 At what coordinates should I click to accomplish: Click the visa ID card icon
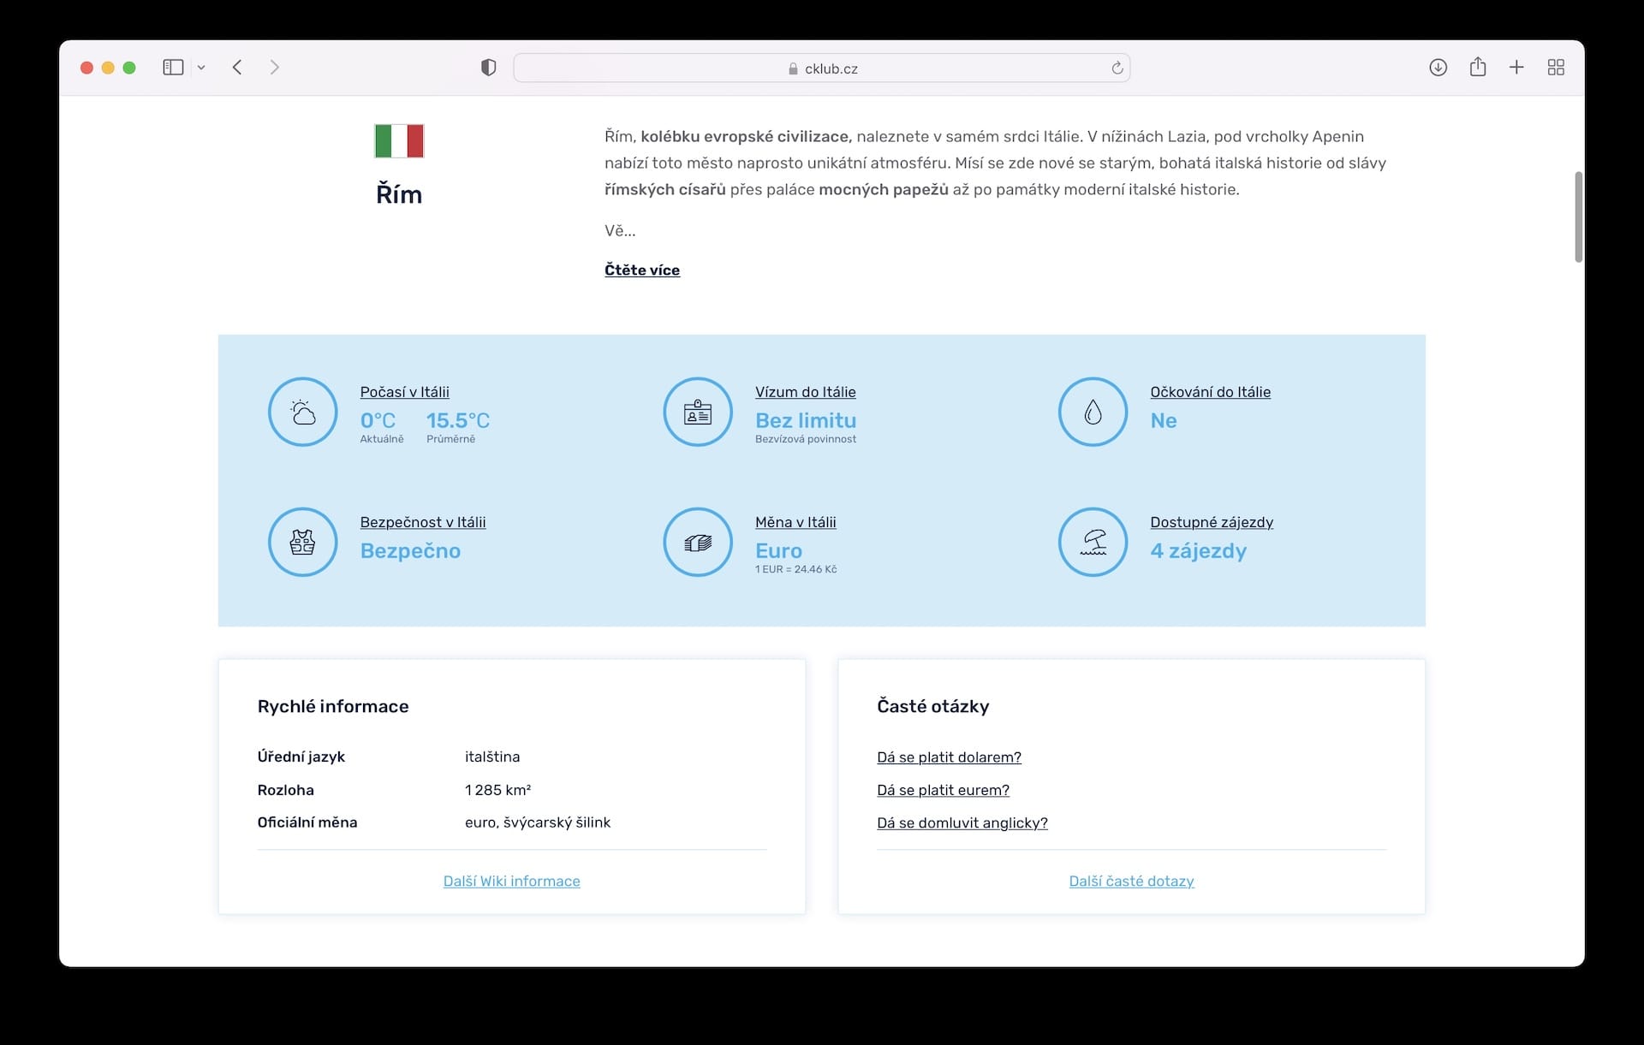[x=698, y=413]
